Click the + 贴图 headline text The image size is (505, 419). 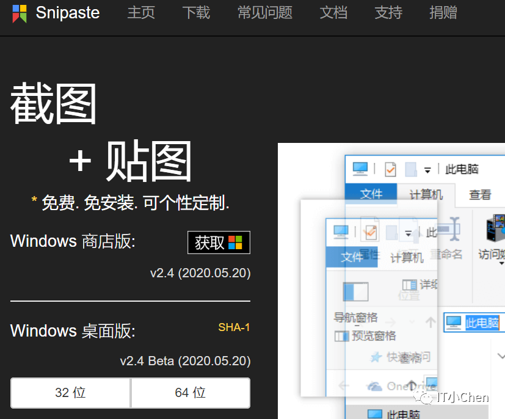coord(131,161)
